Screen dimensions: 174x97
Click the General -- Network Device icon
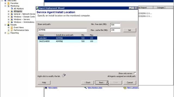coord(12,14)
